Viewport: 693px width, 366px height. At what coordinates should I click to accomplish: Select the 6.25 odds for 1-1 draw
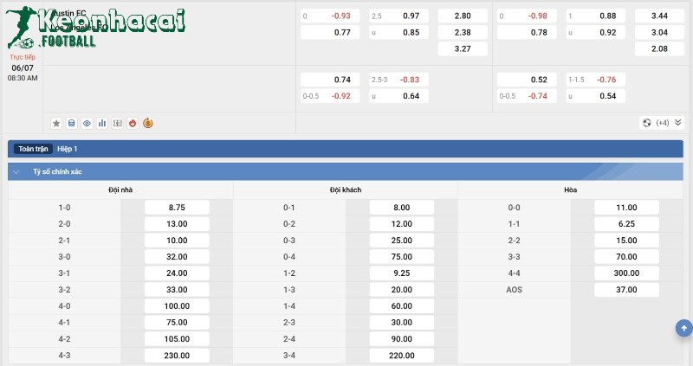(626, 223)
